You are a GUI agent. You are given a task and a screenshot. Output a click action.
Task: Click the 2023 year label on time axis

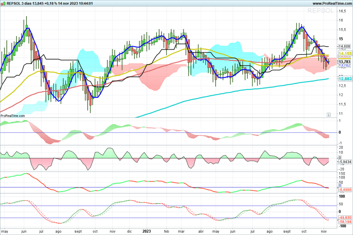[x=147, y=231]
